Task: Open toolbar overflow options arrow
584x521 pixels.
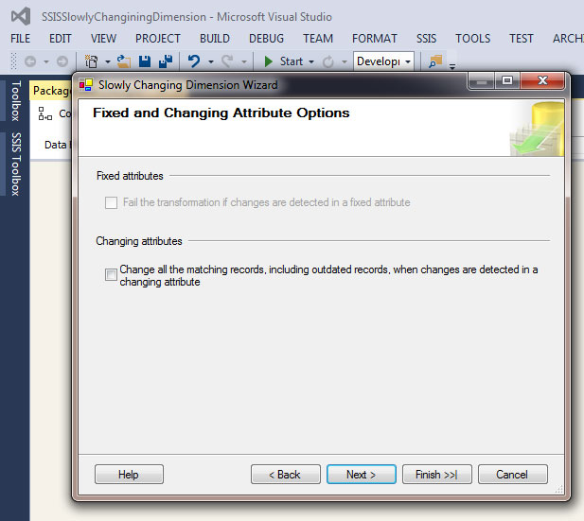Action: 452,66
